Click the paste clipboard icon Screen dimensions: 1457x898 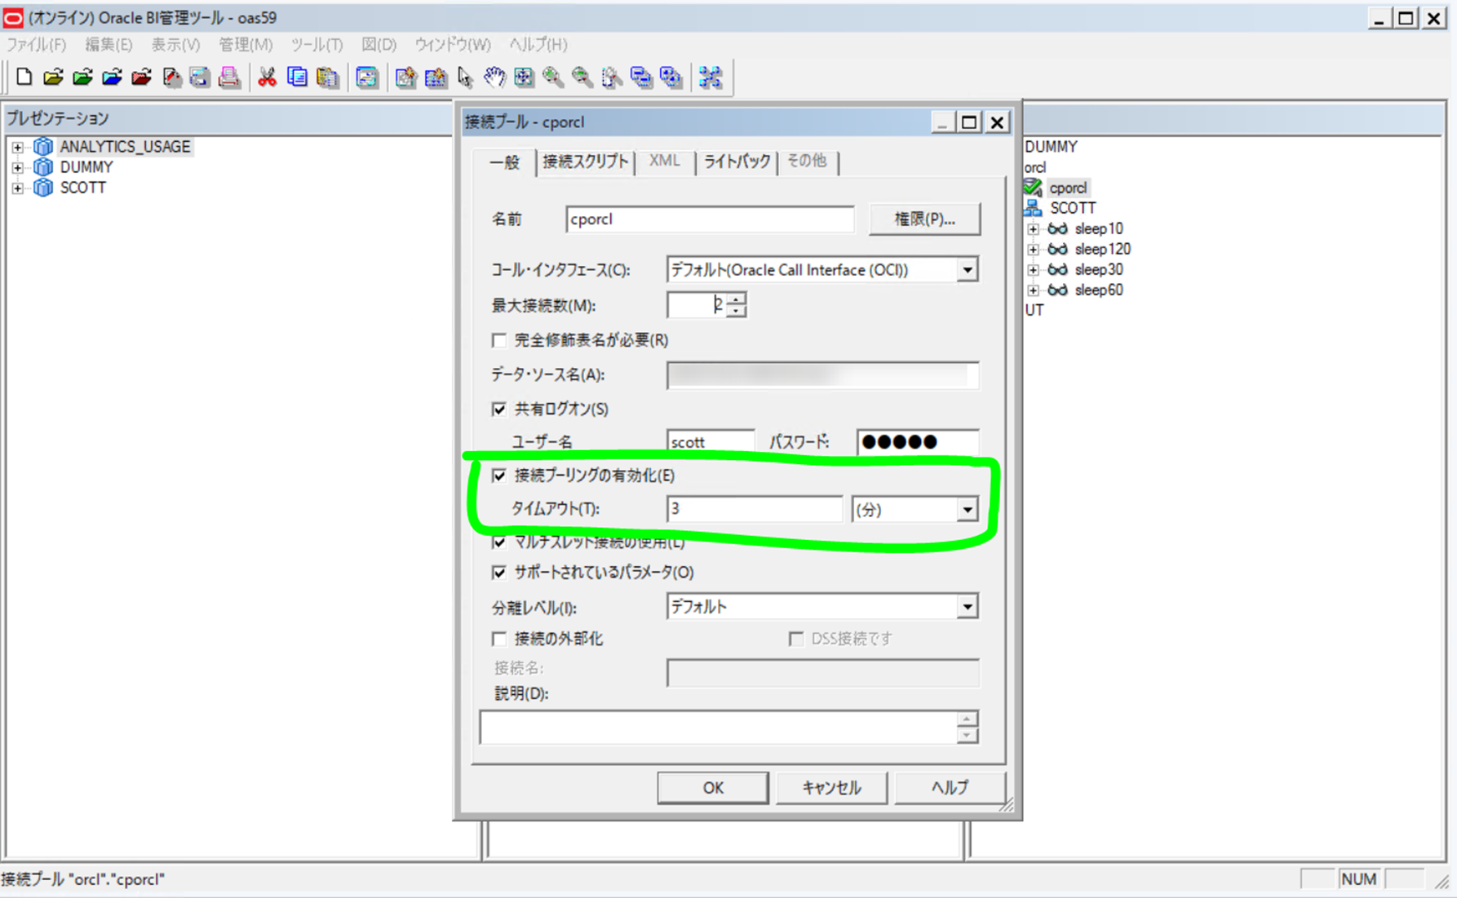[x=327, y=77]
